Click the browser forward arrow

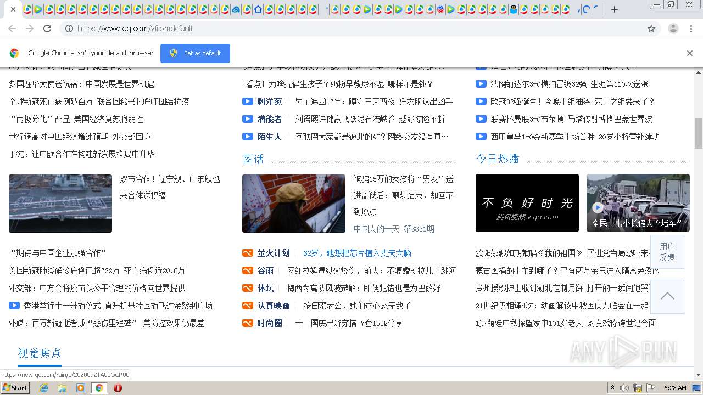(x=30, y=29)
